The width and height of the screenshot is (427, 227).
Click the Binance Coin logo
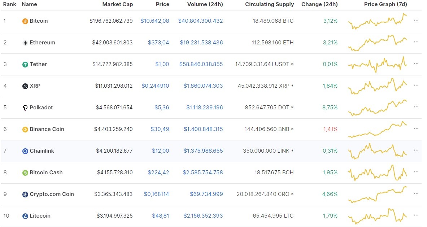click(x=25, y=129)
